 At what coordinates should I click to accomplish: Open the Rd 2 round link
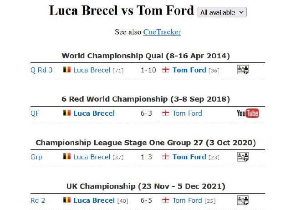point(38,200)
